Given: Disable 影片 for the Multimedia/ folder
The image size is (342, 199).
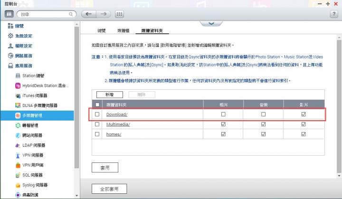Looking at the screenshot, I should click(304, 124).
